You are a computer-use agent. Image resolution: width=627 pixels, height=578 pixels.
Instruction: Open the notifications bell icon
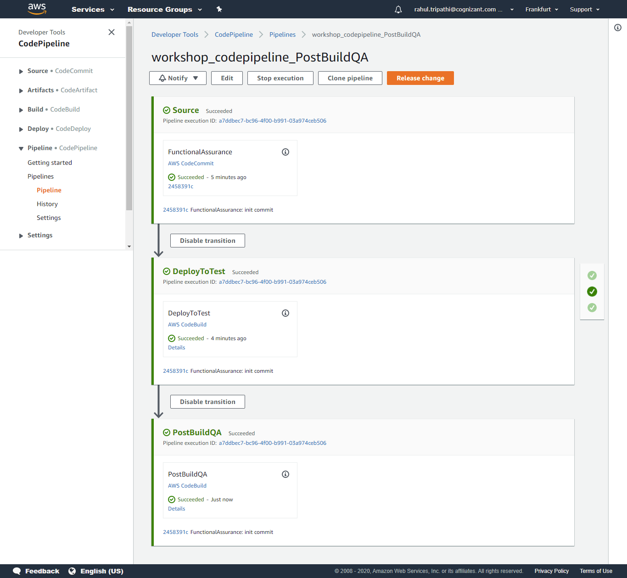coord(398,9)
